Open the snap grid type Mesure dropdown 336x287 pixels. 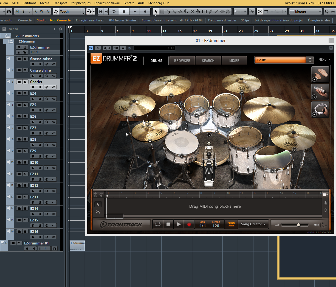(306, 12)
